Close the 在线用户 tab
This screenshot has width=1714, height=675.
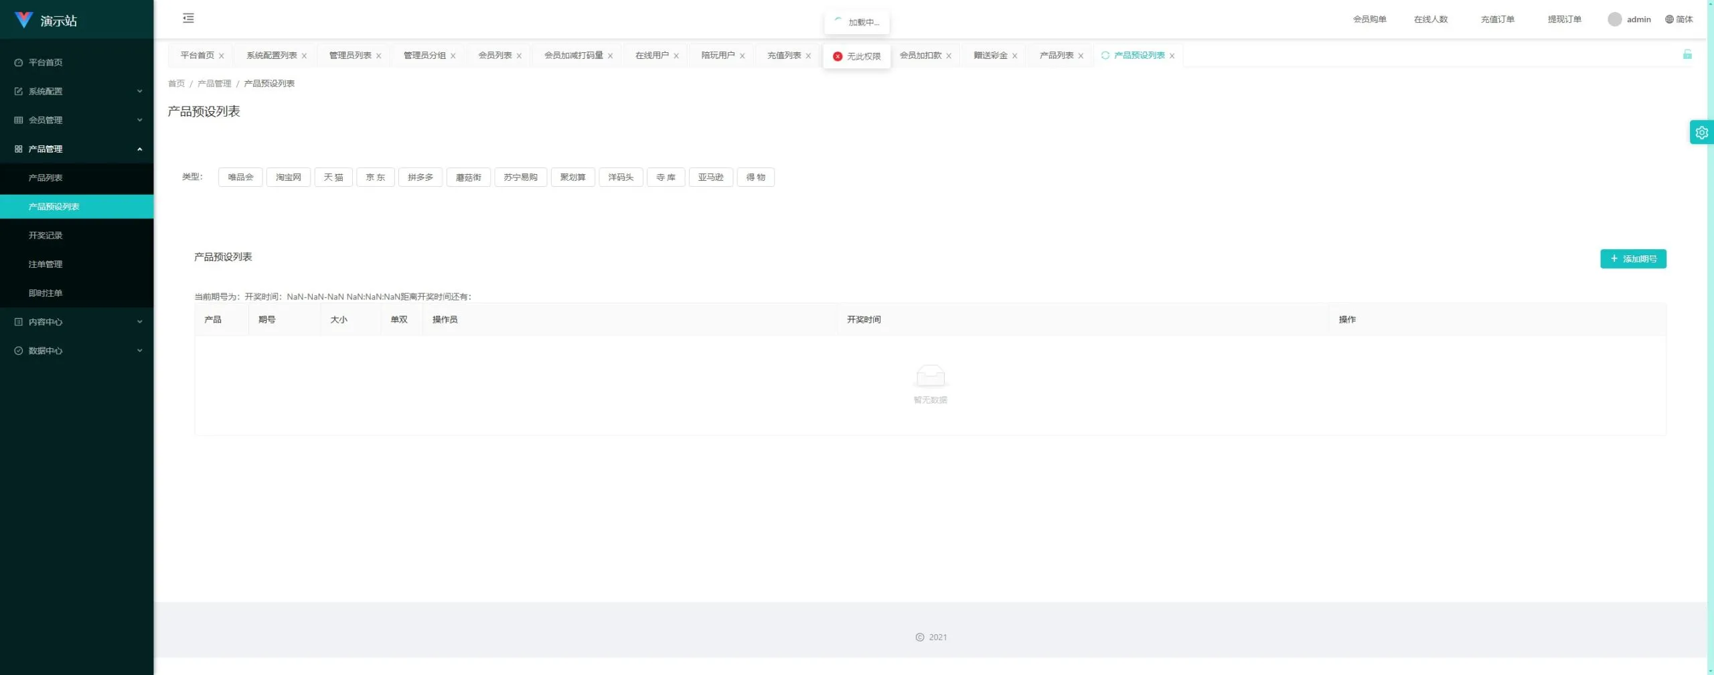[676, 56]
